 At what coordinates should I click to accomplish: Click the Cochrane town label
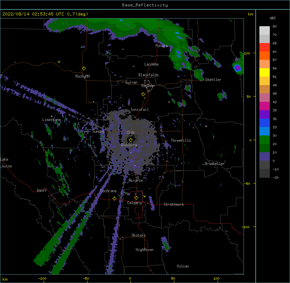click(108, 191)
